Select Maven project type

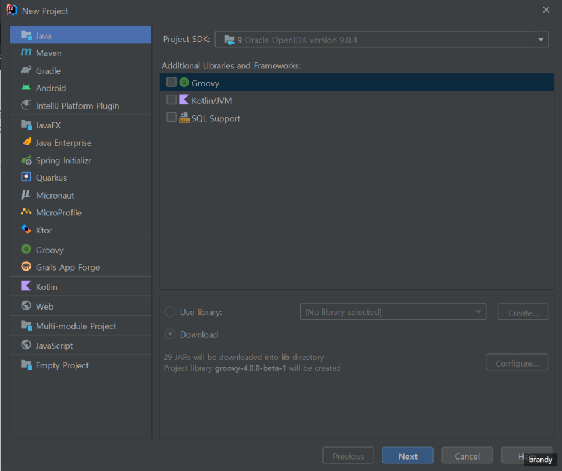click(80, 53)
